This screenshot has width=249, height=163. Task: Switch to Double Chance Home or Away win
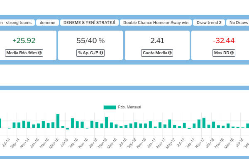[x=156, y=23]
